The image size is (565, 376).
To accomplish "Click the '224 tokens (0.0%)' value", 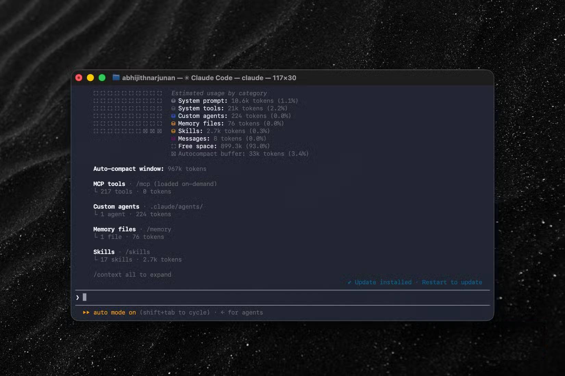I will click(x=261, y=116).
